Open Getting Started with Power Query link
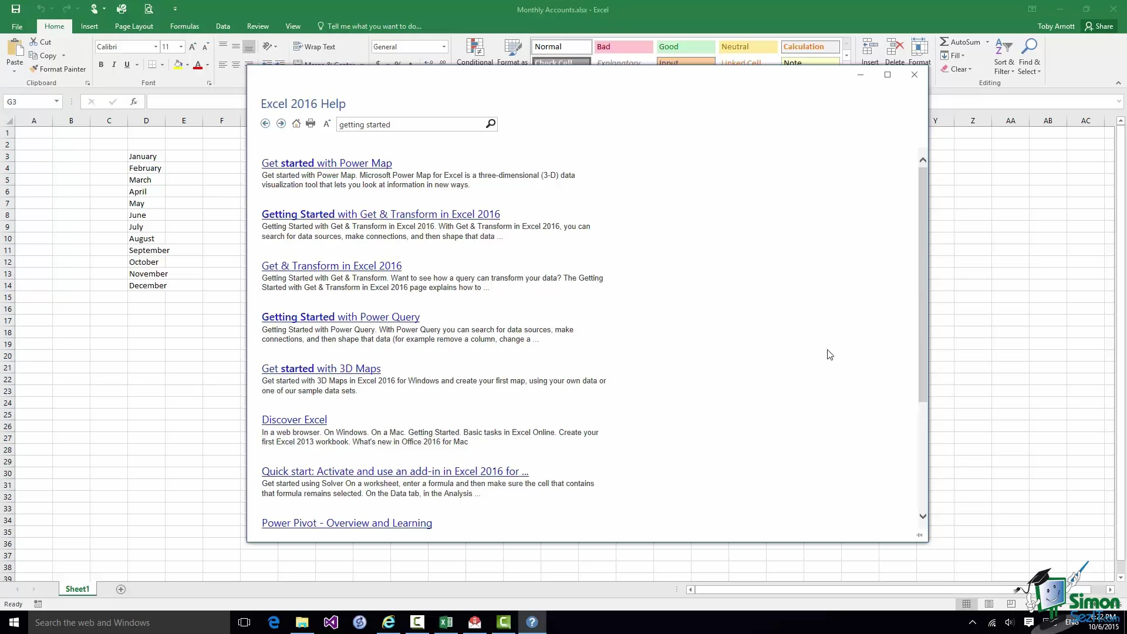 pyautogui.click(x=340, y=317)
